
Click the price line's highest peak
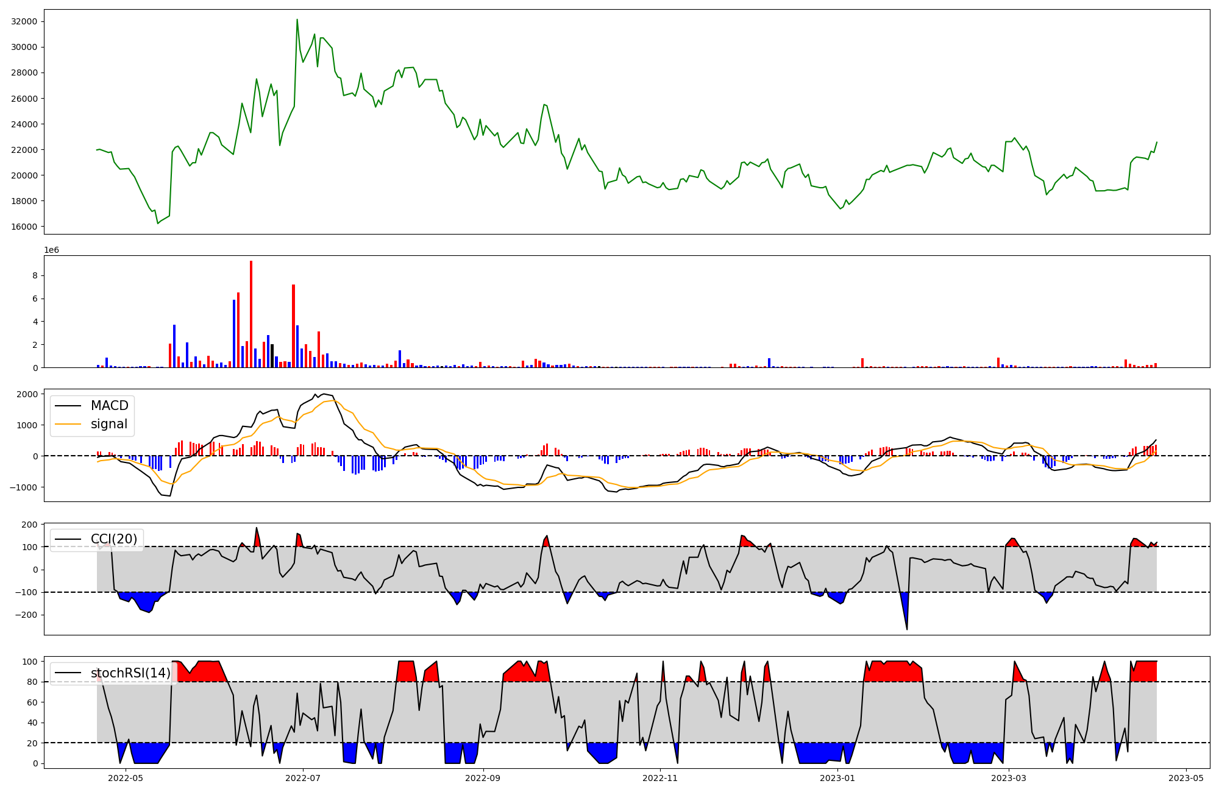(x=297, y=20)
